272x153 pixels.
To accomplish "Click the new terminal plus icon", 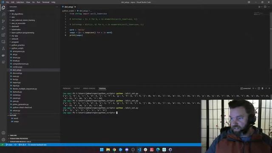I will 253,88.
